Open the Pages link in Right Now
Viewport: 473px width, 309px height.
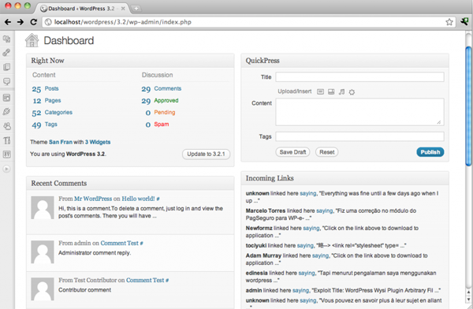[53, 100]
